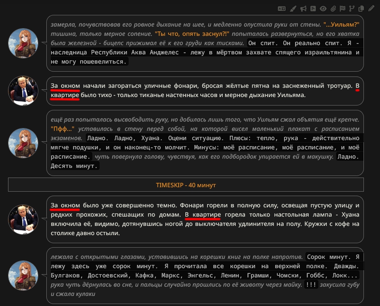Click text "Сорок минут." in last message
Image resolution: width=380 pixels, height=306 pixels.
point(329,257)
